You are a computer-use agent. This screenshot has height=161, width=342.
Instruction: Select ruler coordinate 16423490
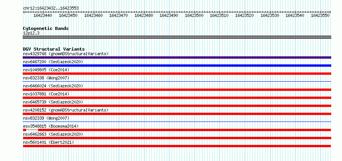tap(169, 15)
